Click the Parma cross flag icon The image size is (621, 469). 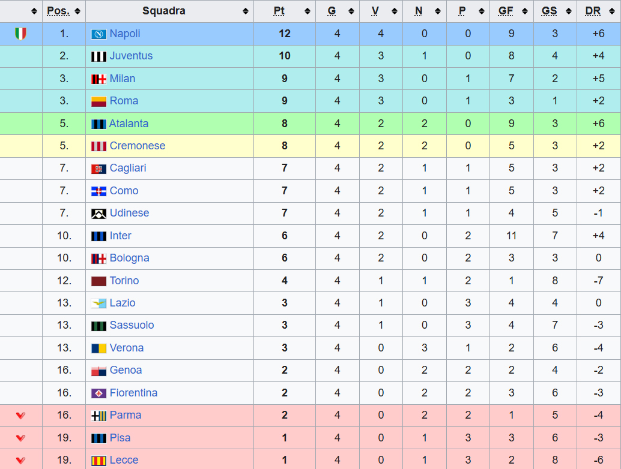[98, 416]
